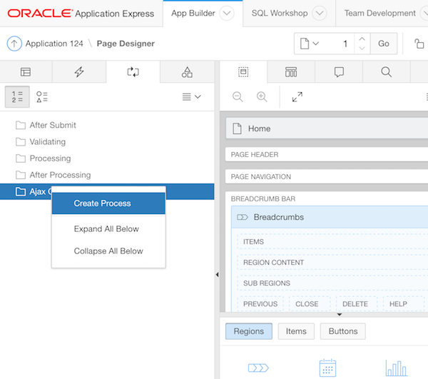Viewport: 428px width, 379px height.
Task: Open the App Builder dropdown arrow
Action: tap(227, 13)
